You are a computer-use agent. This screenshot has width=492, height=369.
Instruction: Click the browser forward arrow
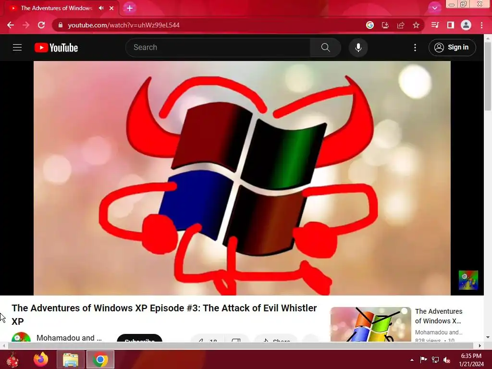(x=26, y=25)
